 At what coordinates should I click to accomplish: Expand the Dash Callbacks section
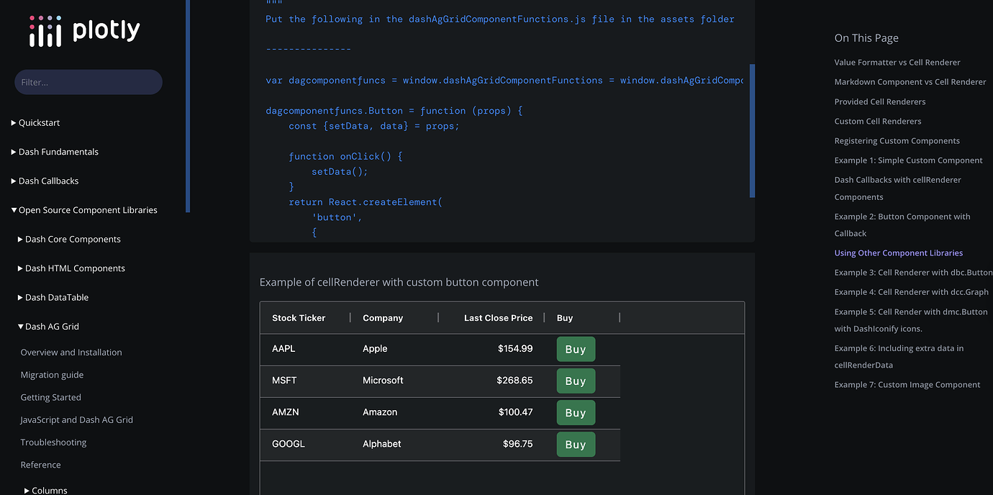45,181
